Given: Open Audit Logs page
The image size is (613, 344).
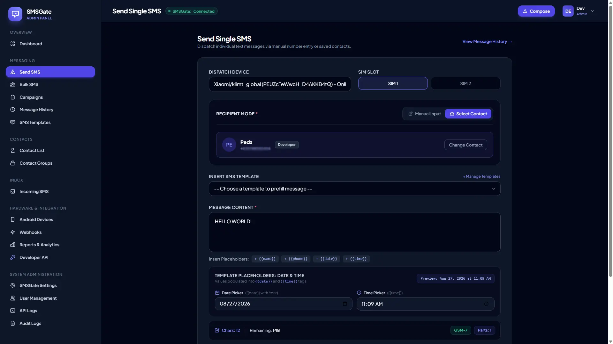Looking at the screenshot, I should pyautogui.click(x=50, y=323).
